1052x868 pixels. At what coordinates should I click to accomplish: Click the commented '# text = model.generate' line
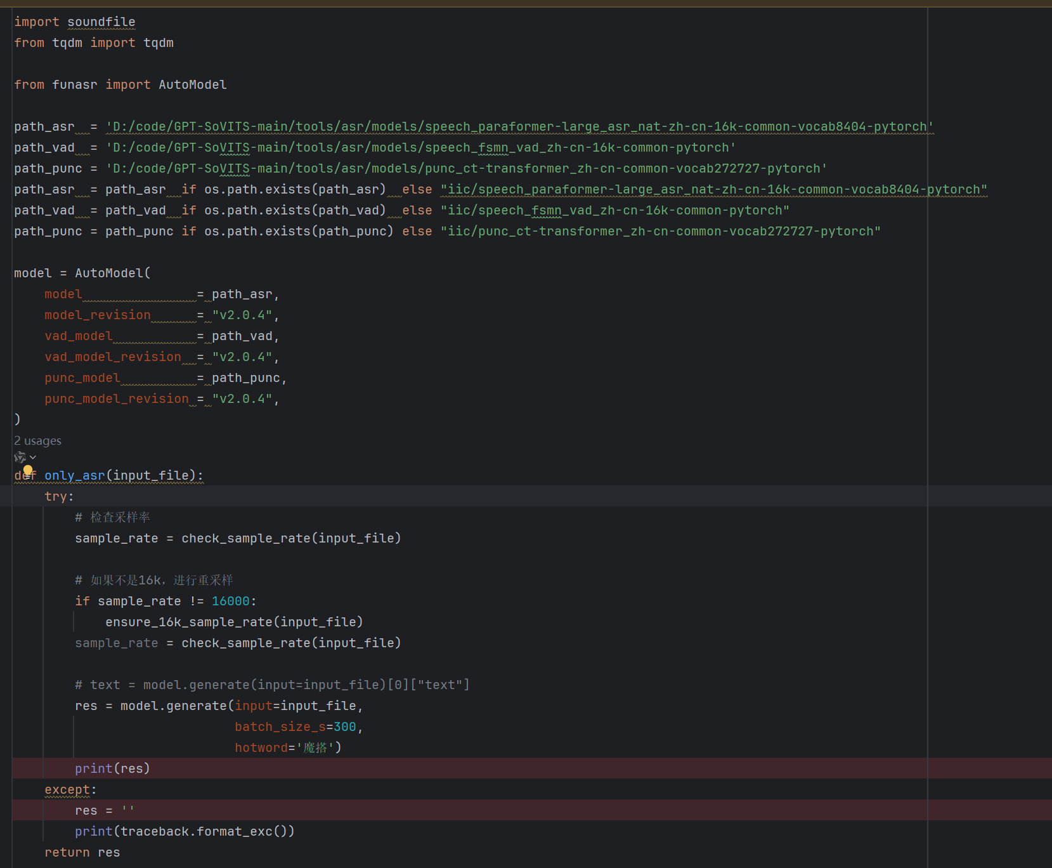tap(272, 685)
